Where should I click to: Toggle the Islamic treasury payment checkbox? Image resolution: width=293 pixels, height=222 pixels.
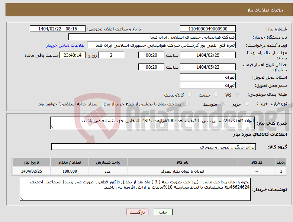click(186, 103)
